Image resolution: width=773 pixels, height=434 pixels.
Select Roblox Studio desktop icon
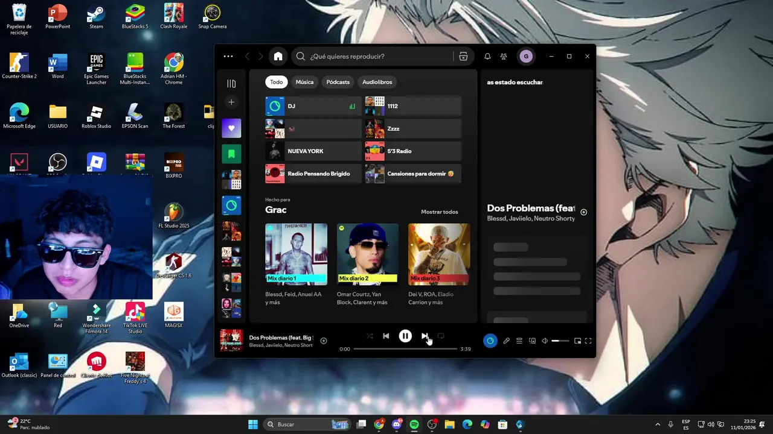pos(96,116)
